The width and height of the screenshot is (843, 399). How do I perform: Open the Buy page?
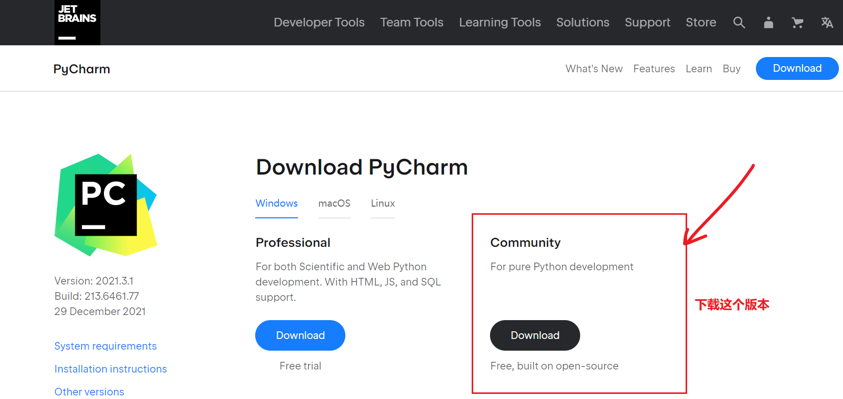pyautogui.click(x=731, y=69)
